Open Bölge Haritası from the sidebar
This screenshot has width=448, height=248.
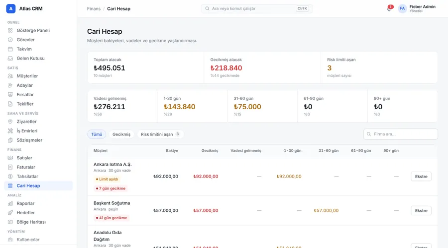(x=38, y=222)
